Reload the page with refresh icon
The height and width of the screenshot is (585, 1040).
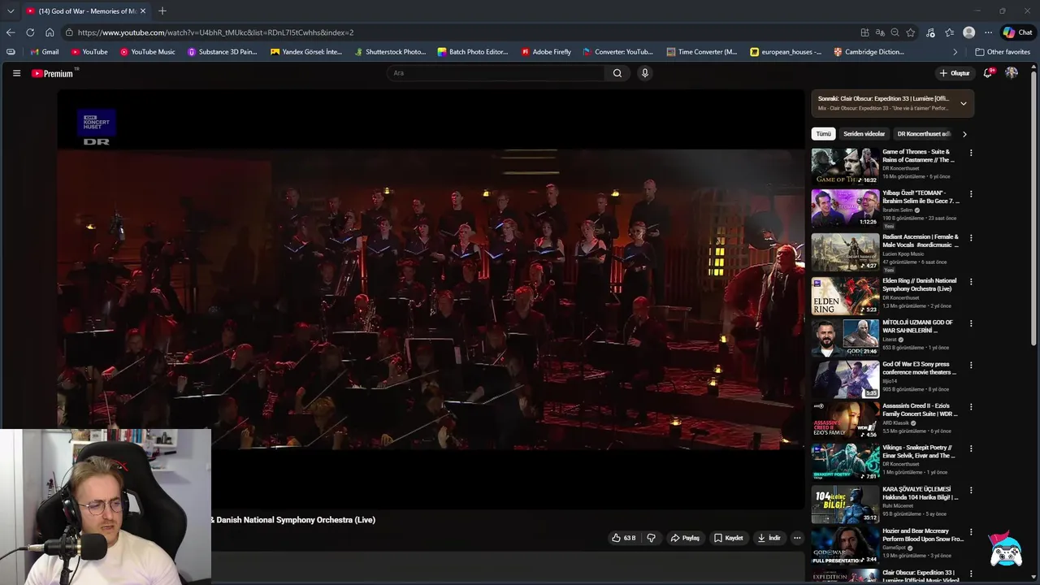tap(30, 32)
